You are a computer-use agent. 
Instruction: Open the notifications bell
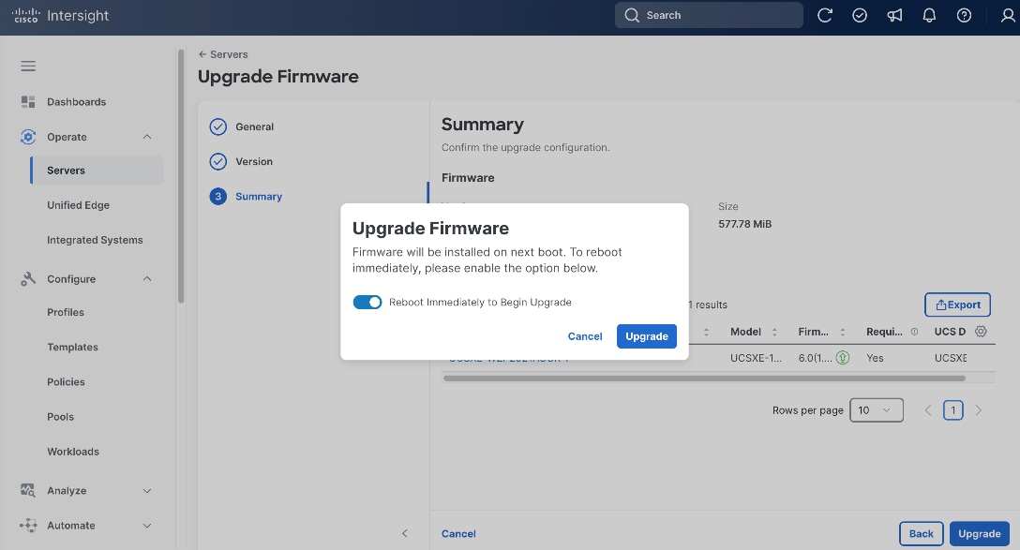tap(929, 15)
